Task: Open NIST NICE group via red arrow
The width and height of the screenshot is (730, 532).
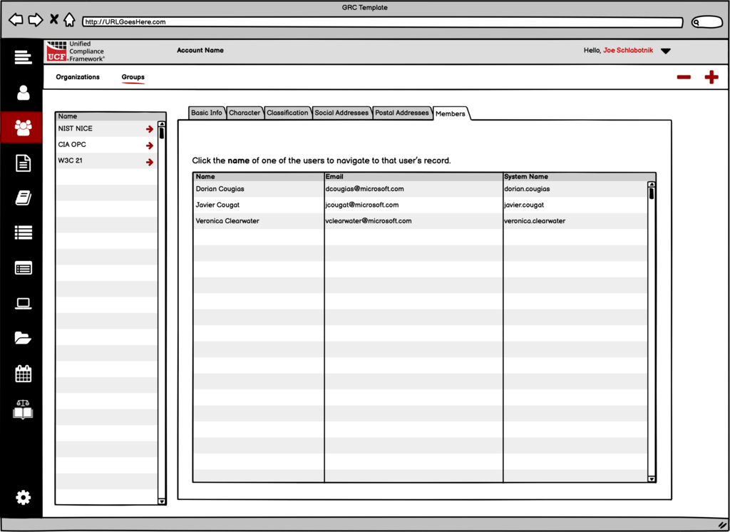Action: pos(150,129)
